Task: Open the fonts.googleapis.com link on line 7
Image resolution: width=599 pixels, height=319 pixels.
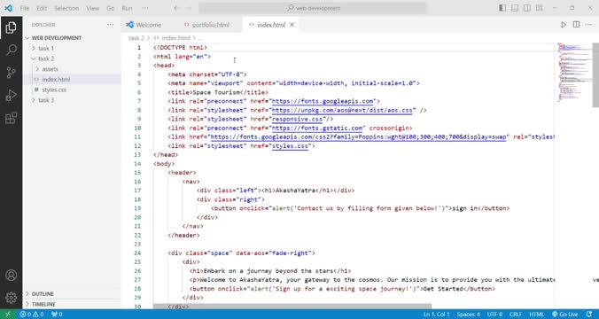Action: click(323, 101)
